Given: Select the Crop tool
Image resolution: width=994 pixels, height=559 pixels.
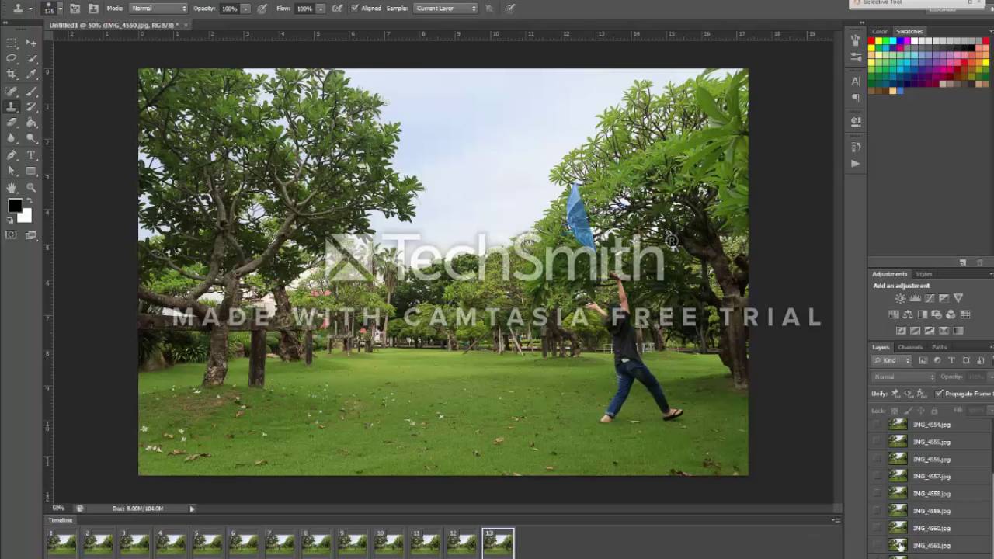Looking at the screenshot, I should 12,75.
